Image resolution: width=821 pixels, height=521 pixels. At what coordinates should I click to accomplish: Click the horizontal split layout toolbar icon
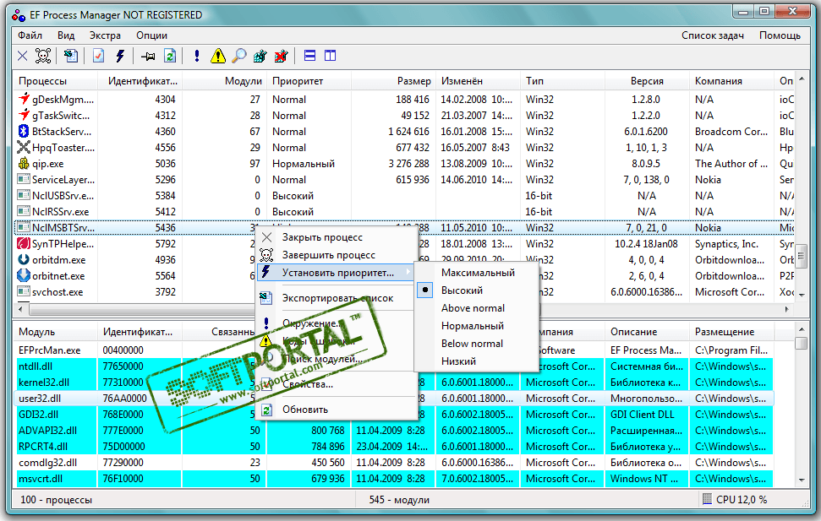309,57
